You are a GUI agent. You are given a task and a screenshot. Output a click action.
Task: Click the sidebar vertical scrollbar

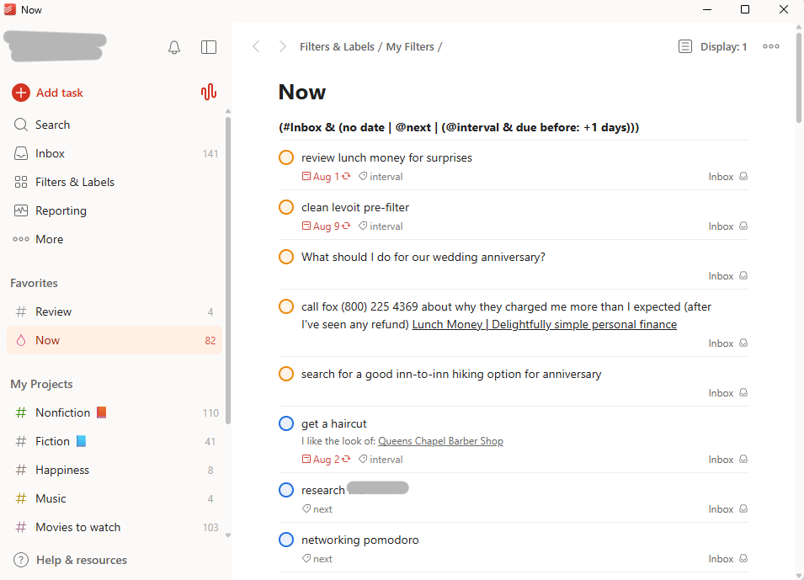228,270
